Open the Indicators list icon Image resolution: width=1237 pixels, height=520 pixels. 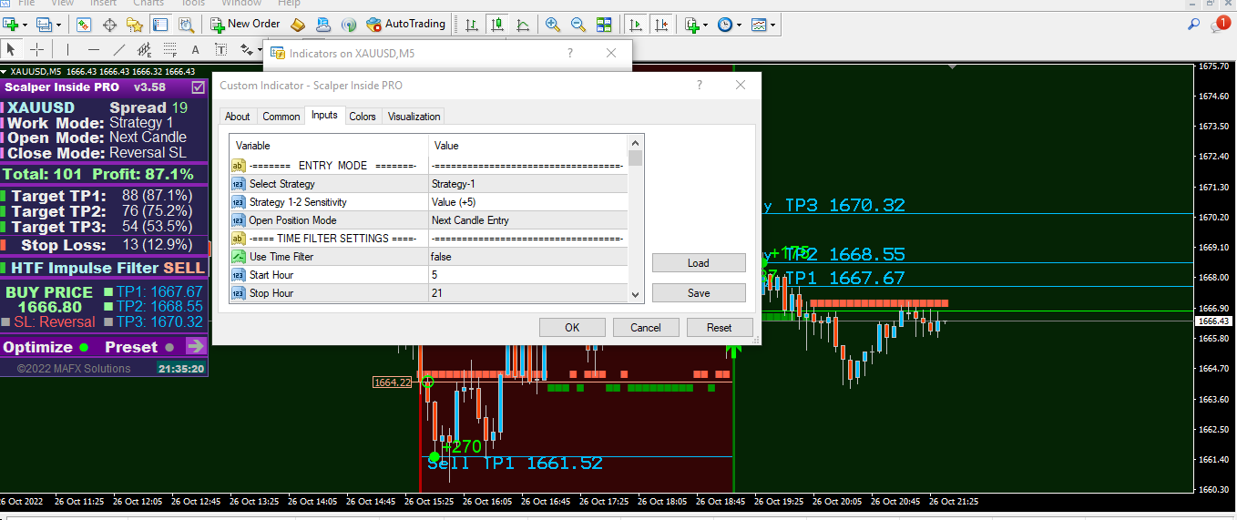(x=691, y=25)
